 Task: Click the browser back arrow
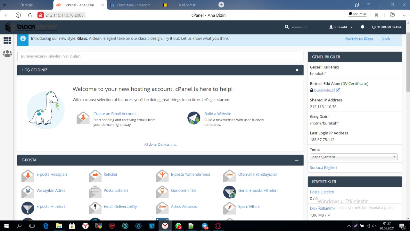click(6, 15)
